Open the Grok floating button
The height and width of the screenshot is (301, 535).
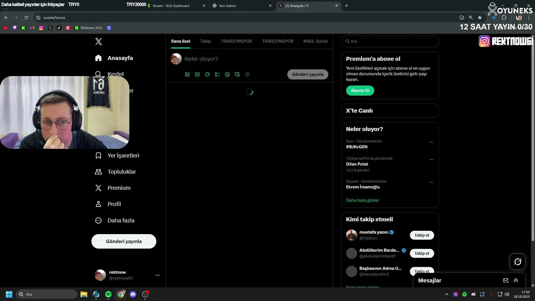[x=517, y=262]
